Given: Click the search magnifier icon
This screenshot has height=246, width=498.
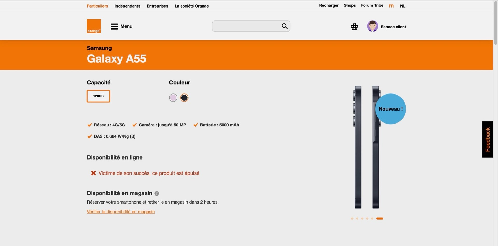Looking at the screenshot, I should (285, 26).
